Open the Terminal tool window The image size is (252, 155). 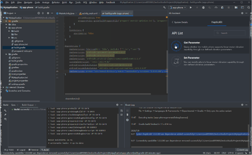(x=34, y=150)
